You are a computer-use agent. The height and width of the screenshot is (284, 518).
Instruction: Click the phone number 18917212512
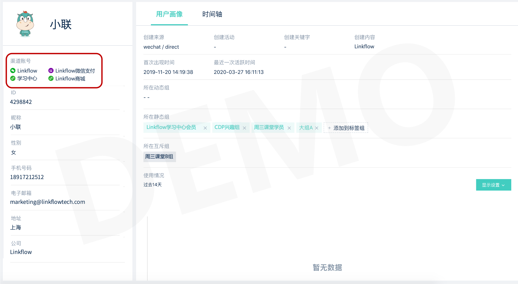tap(27, 177)
